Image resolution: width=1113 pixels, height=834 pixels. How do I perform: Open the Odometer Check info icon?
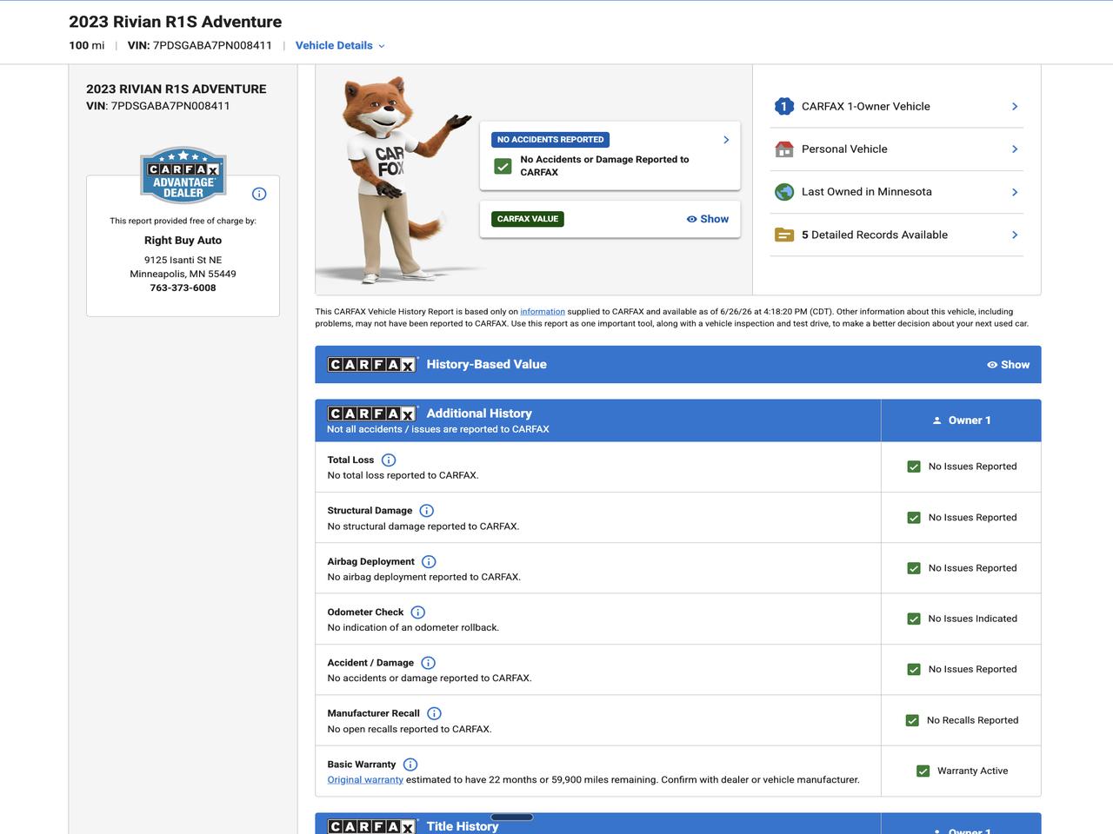[x=418, y=612]
